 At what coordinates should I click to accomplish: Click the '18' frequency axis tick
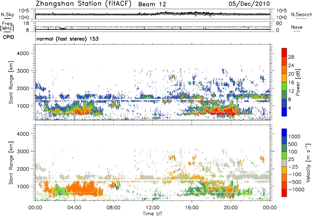click(26, 23)
